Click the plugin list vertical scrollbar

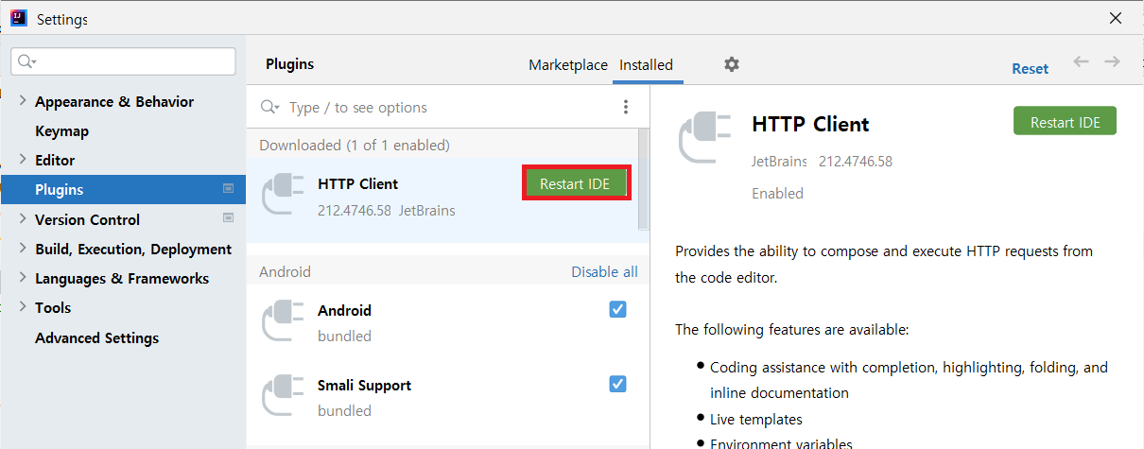pyautogui.click(x=644, y=180)
